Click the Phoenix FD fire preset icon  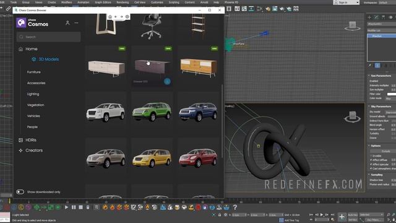[105, 208]
